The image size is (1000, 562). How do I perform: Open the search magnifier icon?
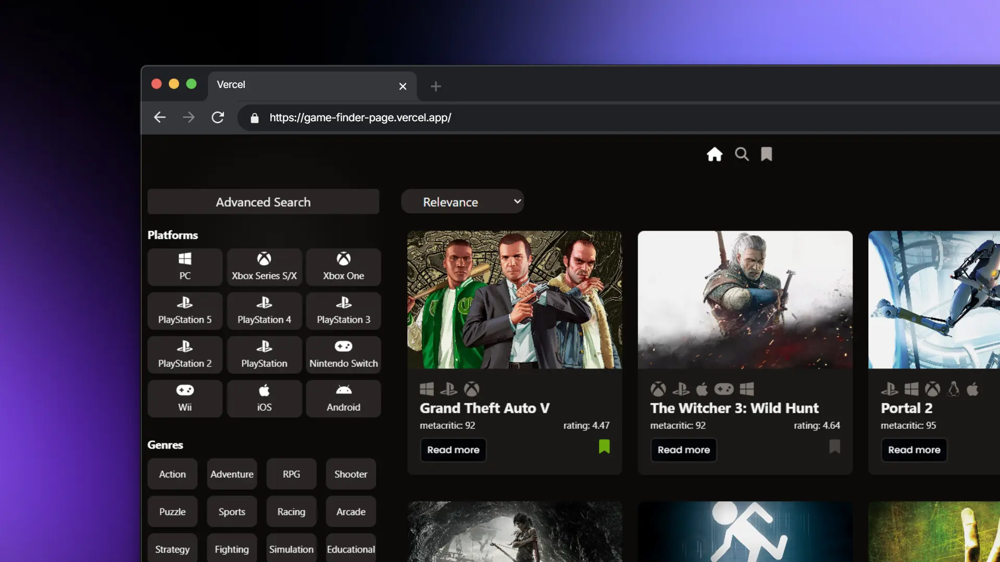coord(742,154)
